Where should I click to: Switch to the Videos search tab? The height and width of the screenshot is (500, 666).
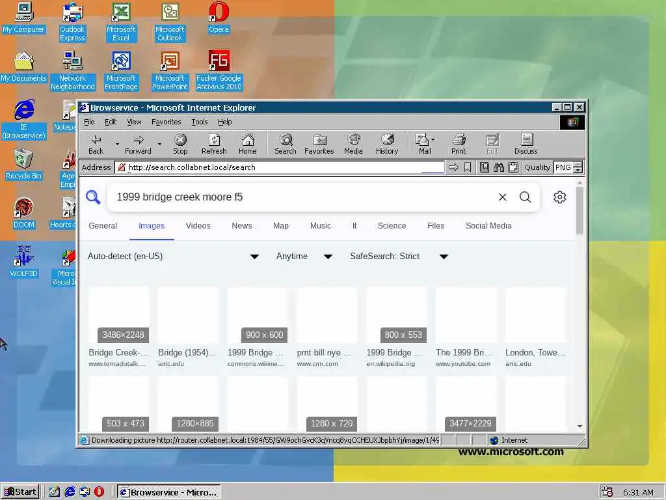point(198,226)
